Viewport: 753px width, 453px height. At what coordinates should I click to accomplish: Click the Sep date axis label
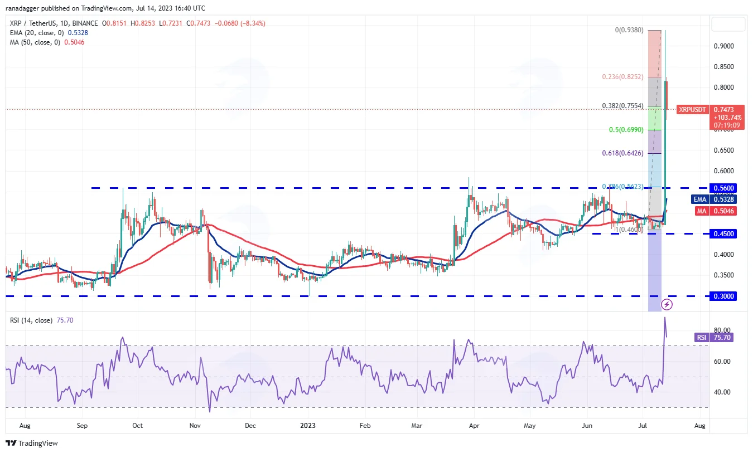point(82,426)
